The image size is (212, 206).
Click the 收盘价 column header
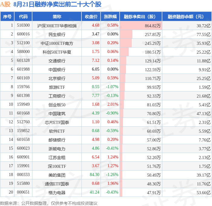pos(91,16)
